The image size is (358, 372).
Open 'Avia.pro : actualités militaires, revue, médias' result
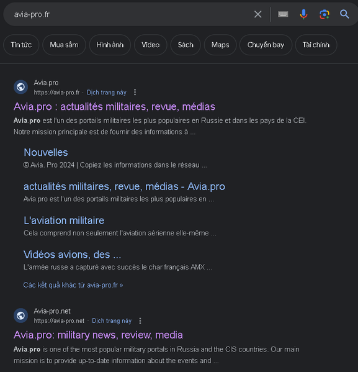tap(114, 107)
